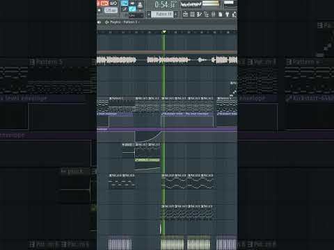Click the plus button right of the pattern selector

coord(175,15)
